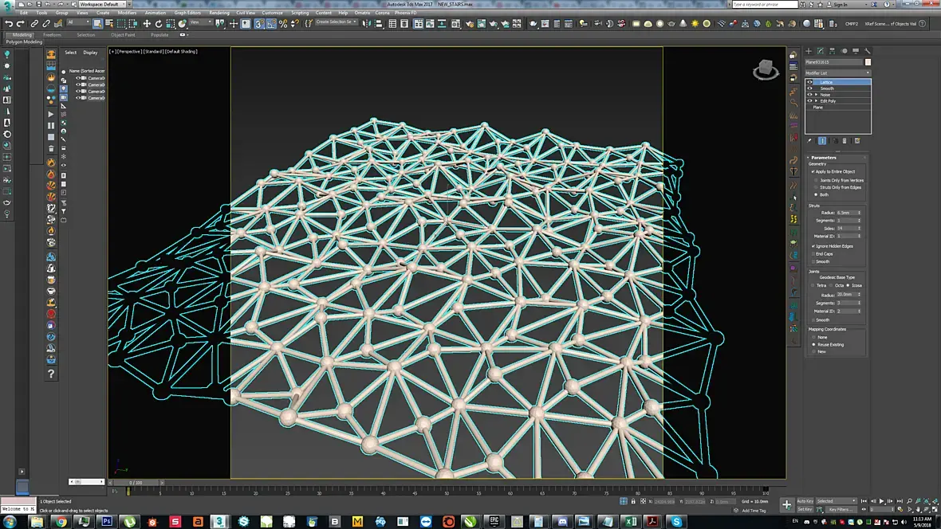Launch Photoshop from the Windows taskbar
The height and width of the screenshot is (529, 941).
click(x=107, y=522)
